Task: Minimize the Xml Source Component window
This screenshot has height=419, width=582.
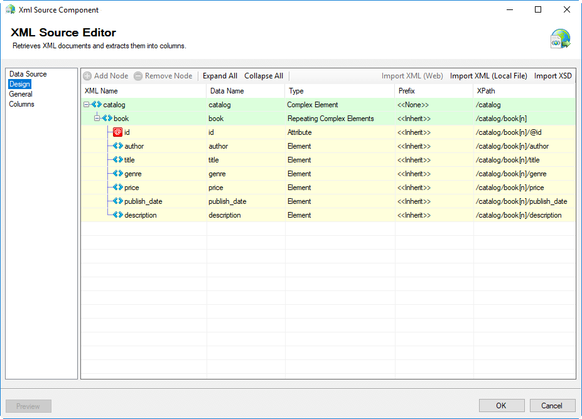Action: pyautogui.click(x=510, y=9)
